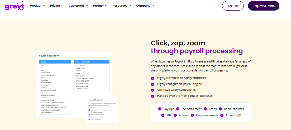Viewport: 291px width, 130px height.
Task: Click the Free Trial button
Action: [233, 6]
